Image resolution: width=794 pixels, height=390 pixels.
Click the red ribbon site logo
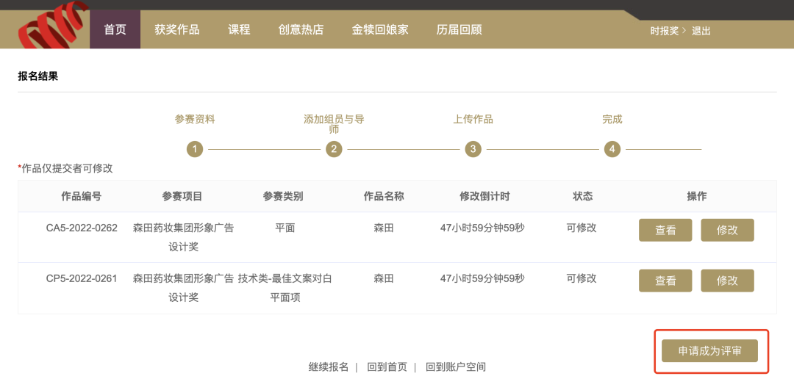coord(53,25)
